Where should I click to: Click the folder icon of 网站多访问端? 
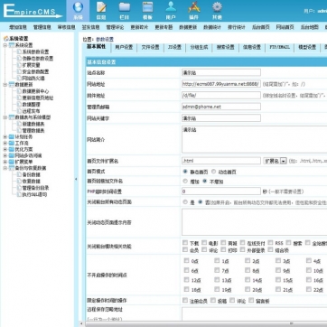tap(12, 155)
